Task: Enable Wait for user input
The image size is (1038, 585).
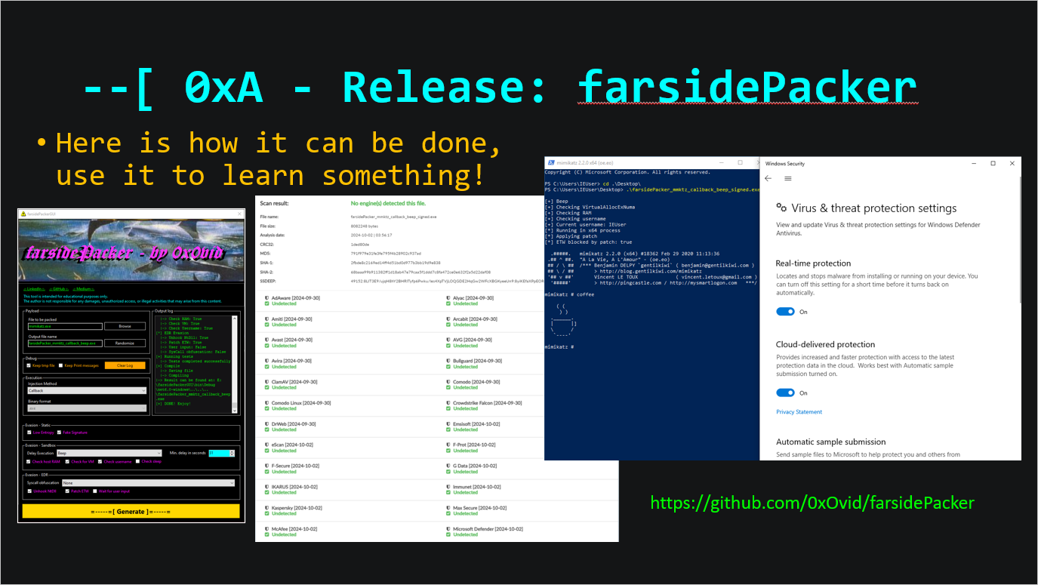Action: tap(95, 491)
